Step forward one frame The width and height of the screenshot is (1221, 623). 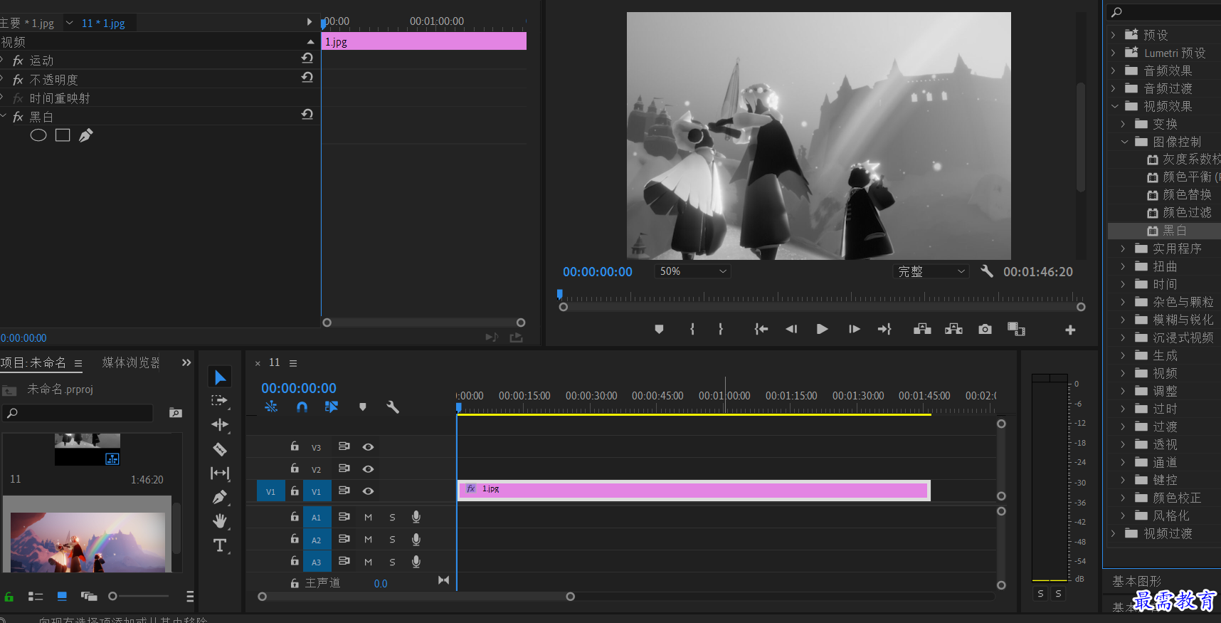pos(854,329)
